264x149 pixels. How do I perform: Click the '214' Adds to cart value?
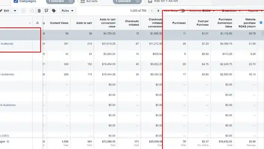[90, 44]
